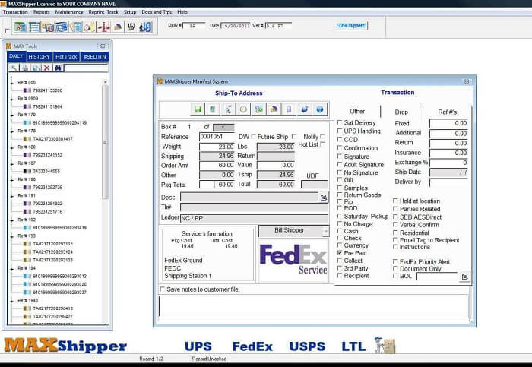The width and height of the screenshot is (532, 367).
Task: Open the Maintenance menu
Action: pyautogui.click(x=69, y=12)
